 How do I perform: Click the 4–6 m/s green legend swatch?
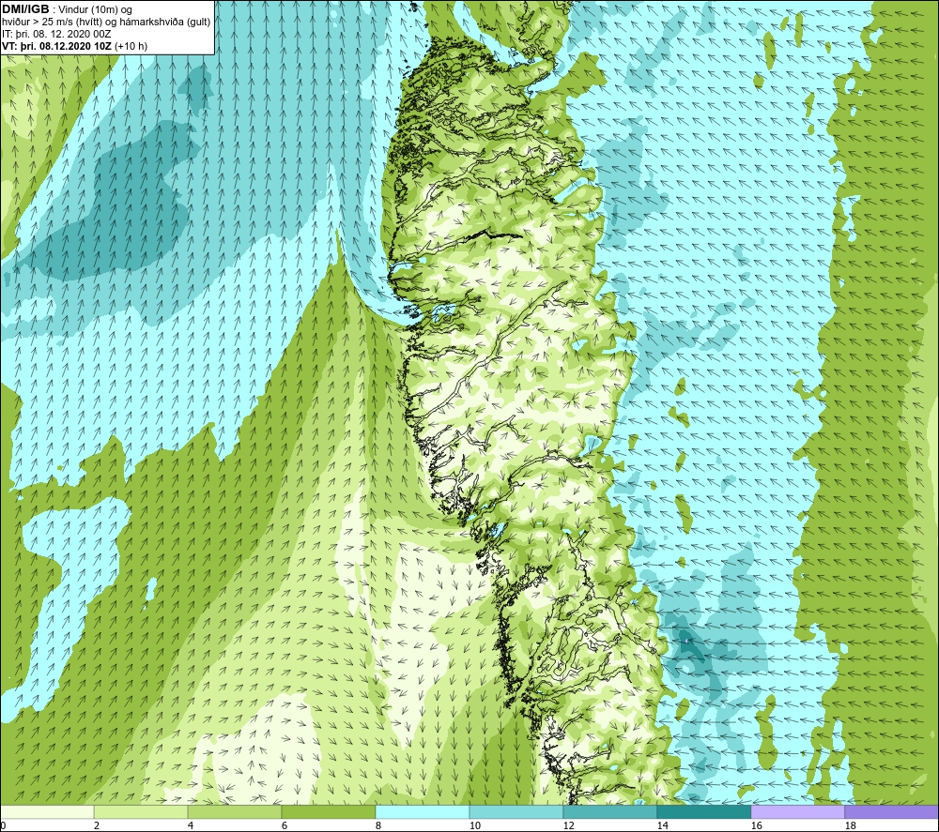(235, 811)
